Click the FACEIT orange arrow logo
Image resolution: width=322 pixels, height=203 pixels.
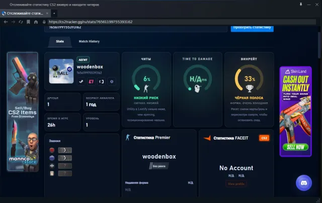click(x=207, y=138)
